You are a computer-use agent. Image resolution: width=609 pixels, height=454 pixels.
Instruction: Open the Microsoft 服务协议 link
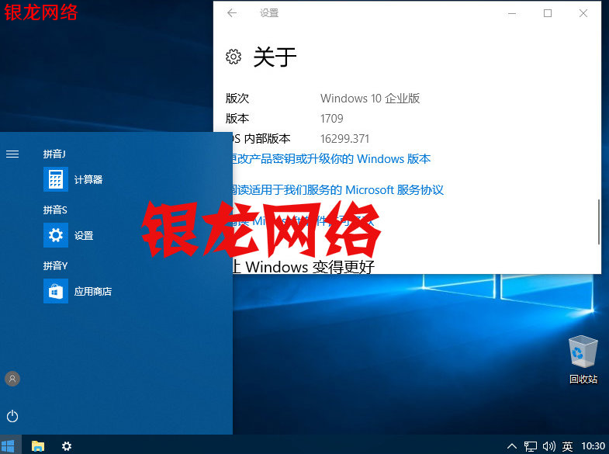337,190
